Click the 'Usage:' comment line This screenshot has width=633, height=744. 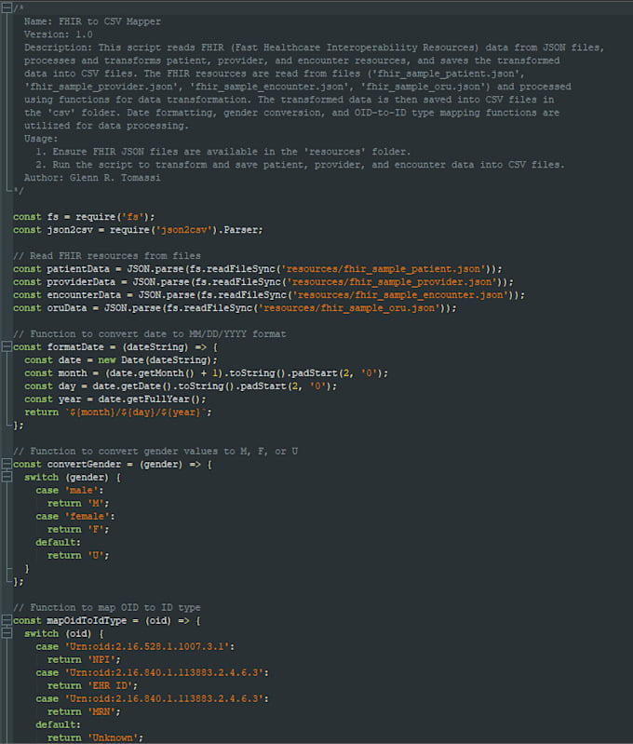(41, 139)
